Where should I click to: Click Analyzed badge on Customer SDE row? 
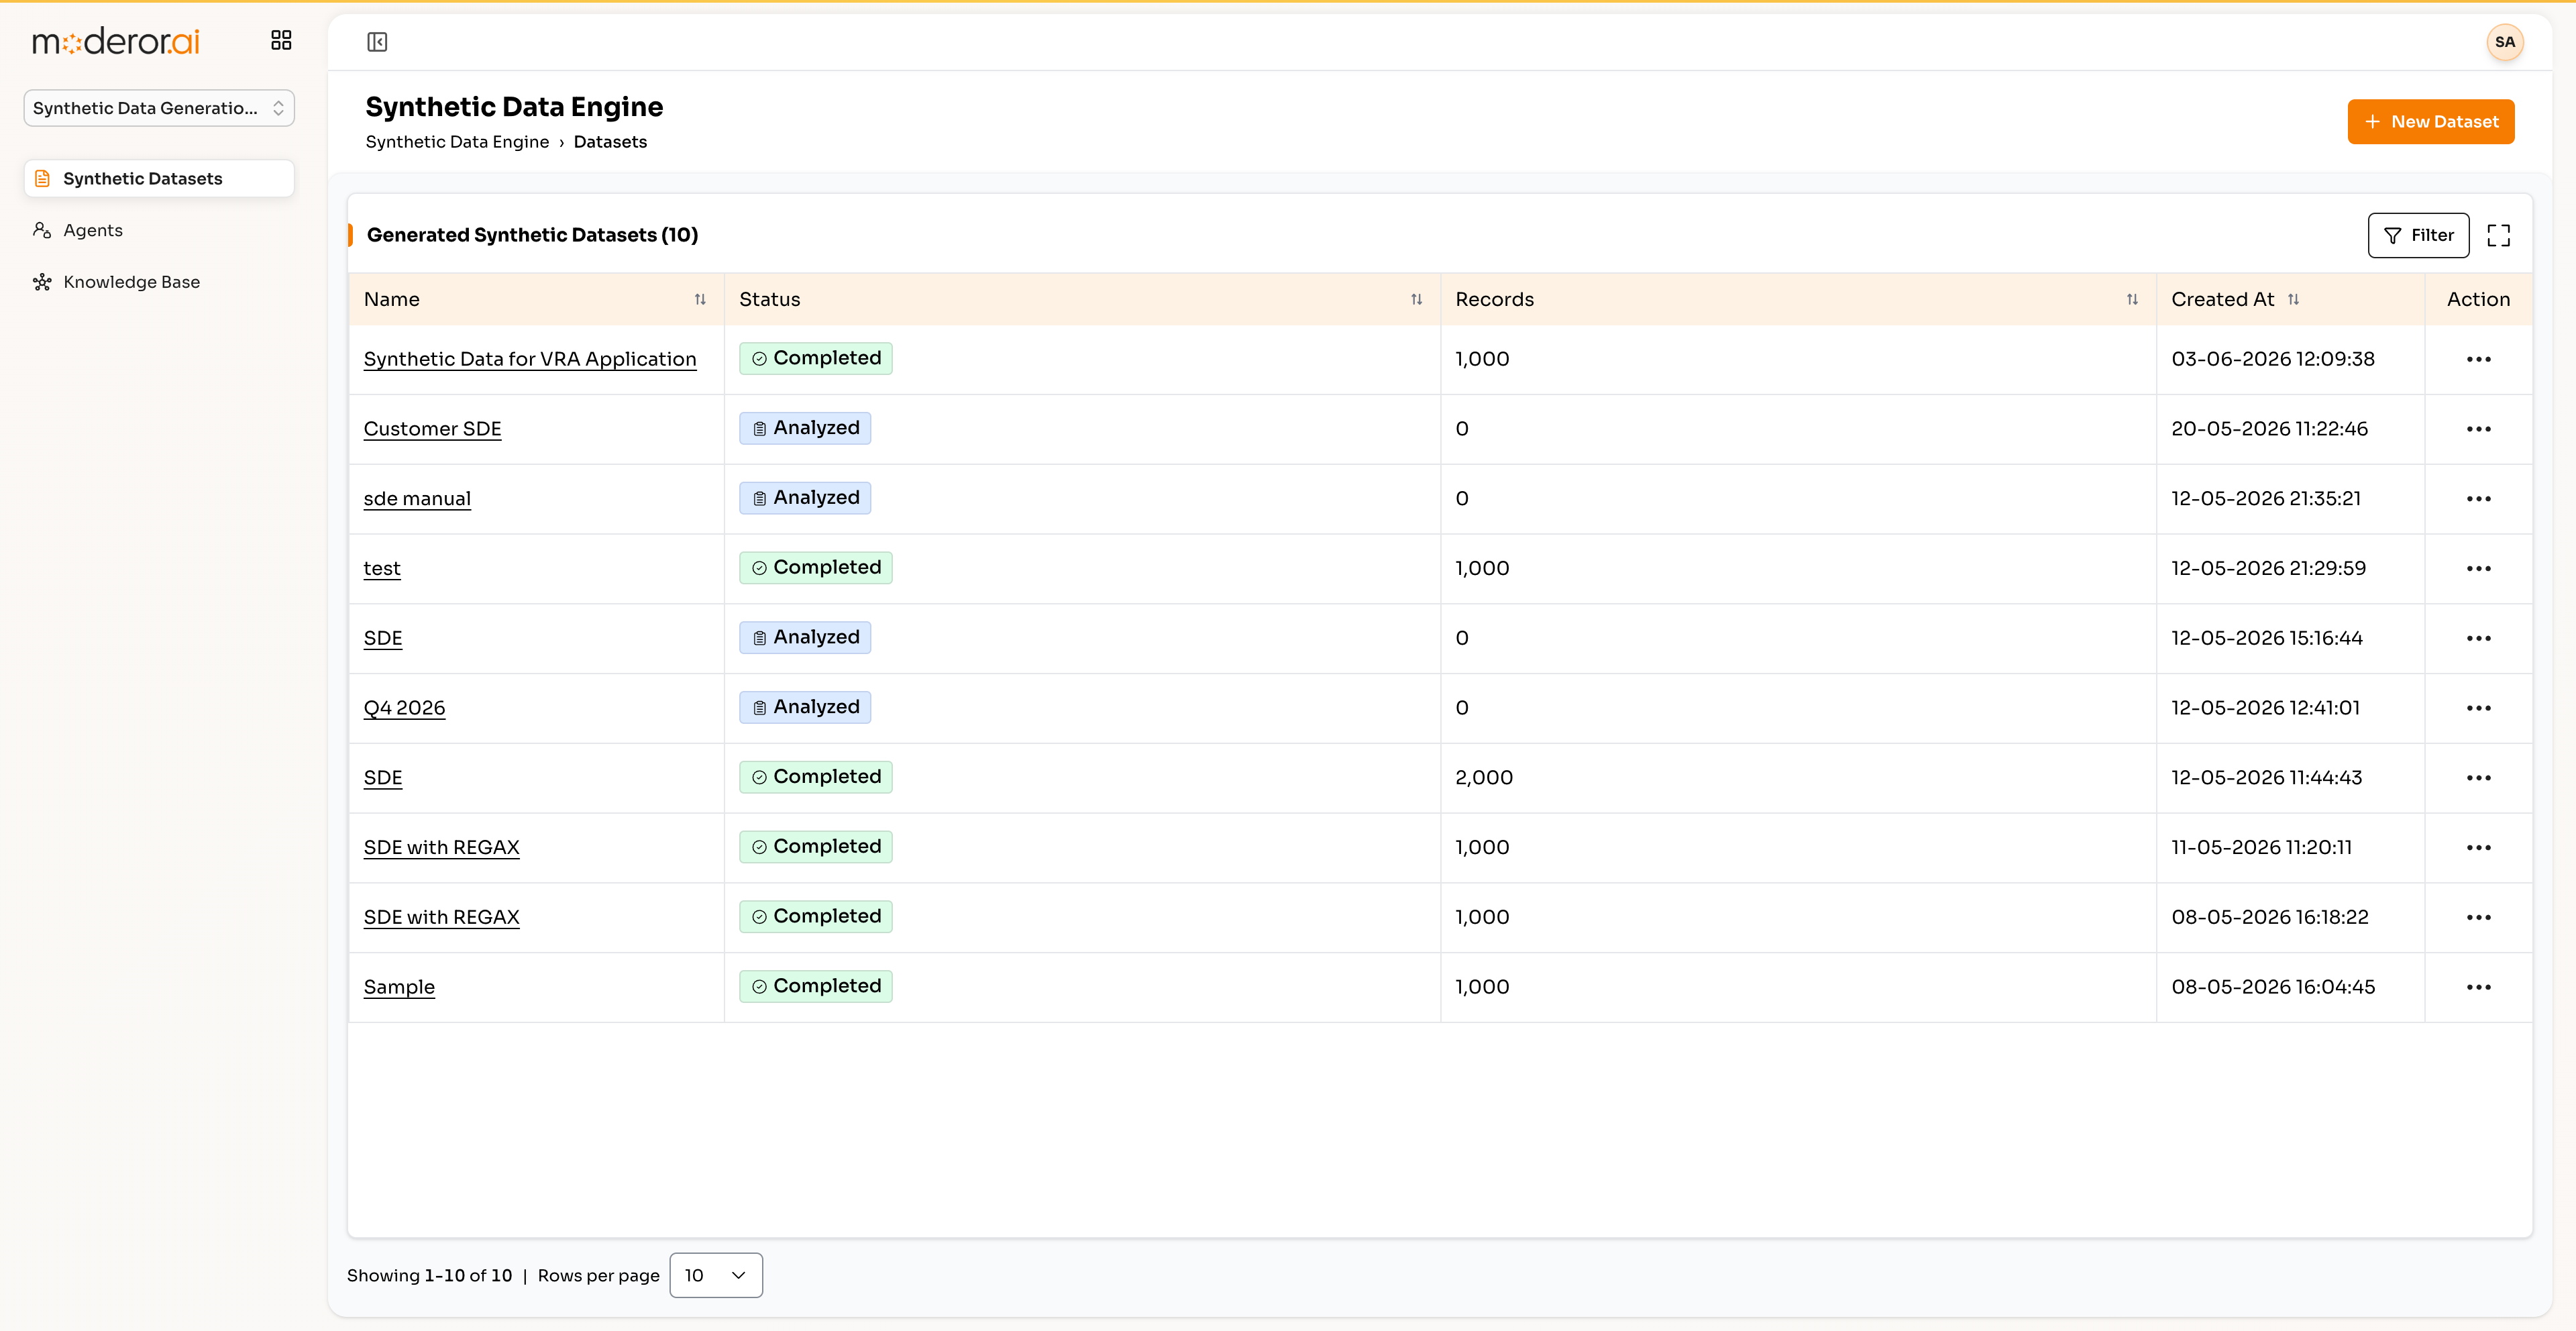click(x=805, y=428)
